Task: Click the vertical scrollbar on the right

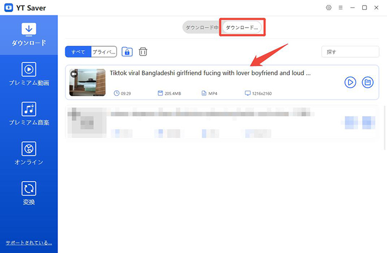Action: 384,127
